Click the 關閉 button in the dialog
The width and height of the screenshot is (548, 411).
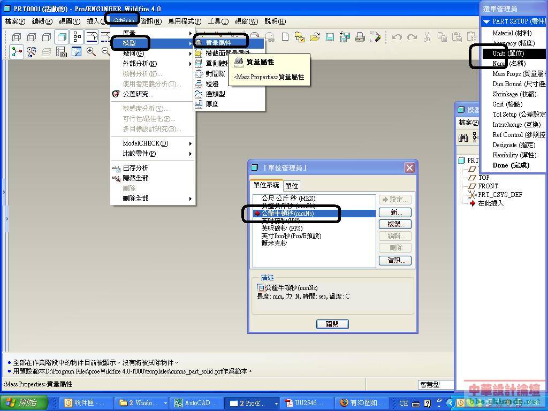point(332,324)
